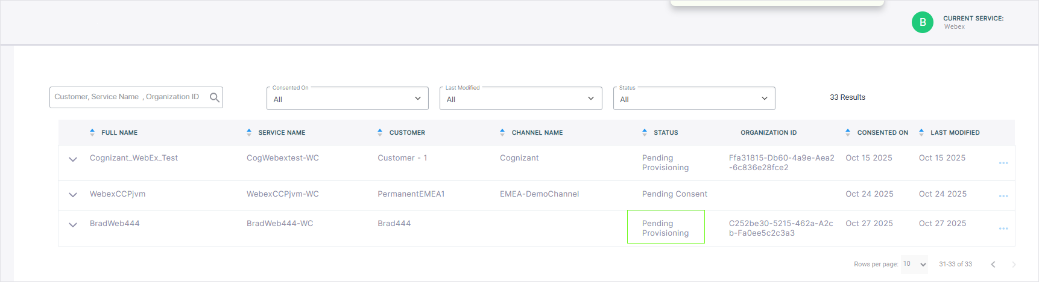Sort by Customer column arrows

tap(380, 132)
